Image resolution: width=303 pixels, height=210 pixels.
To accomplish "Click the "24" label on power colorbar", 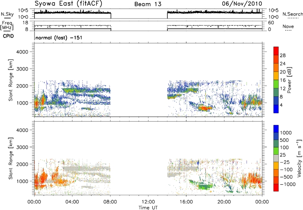I will (x=283, y=64).
